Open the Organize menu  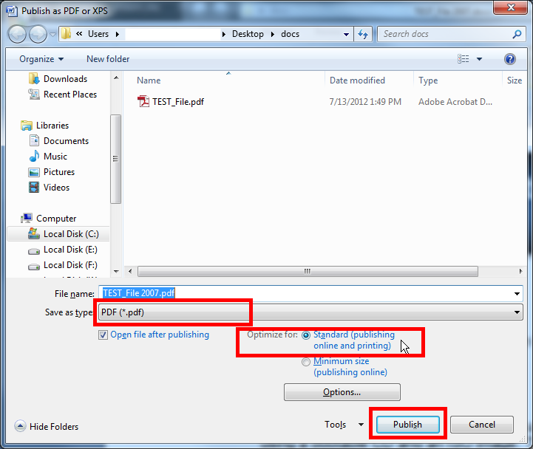point(41,59)
